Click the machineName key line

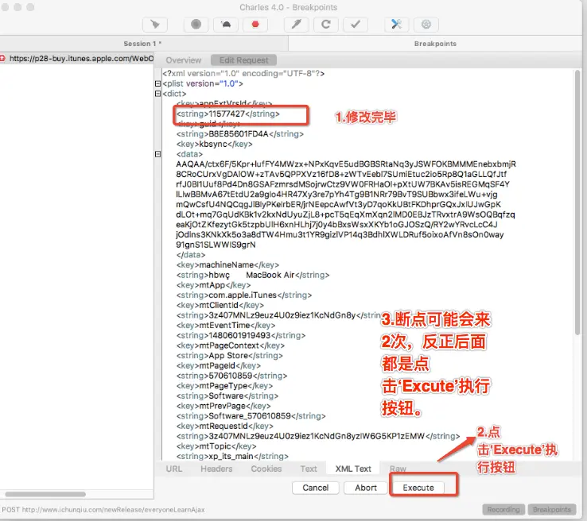click(227, 264)
